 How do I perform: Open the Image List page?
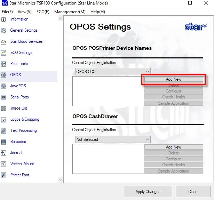point(19,108)
